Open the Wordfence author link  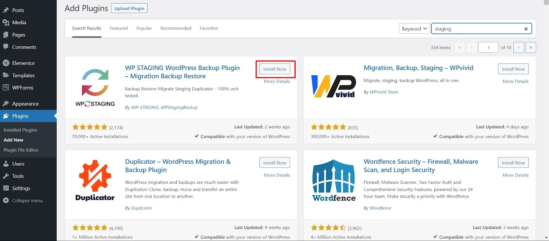pyautogui.click(x=381, y=208)
